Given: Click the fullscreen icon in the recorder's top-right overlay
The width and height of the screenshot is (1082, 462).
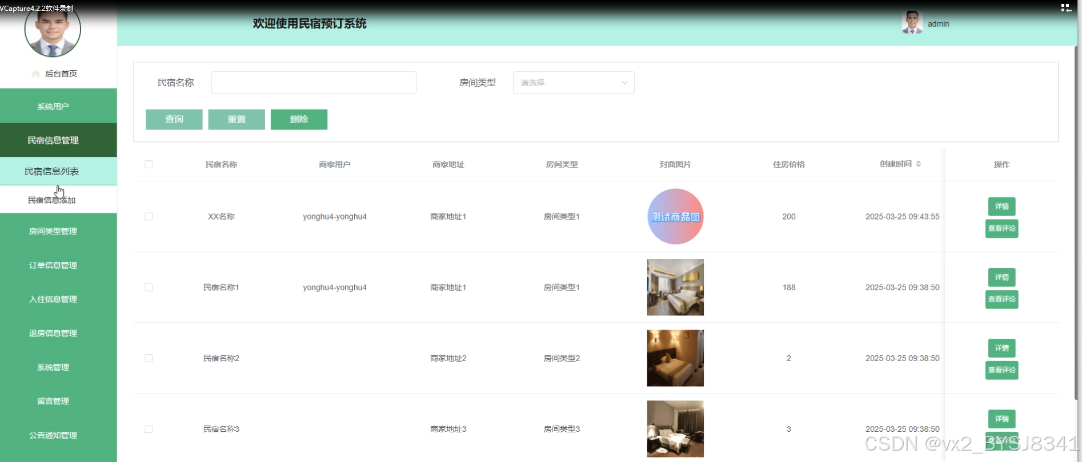Looking at the screenshot, I should (1066, 7).
